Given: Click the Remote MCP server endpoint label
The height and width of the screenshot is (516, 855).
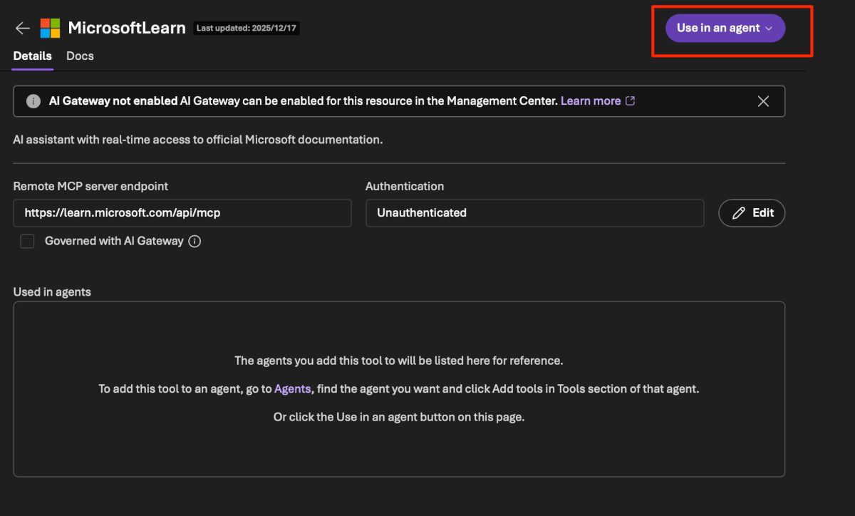Looking at the screenshot, I should click(90, 186).
